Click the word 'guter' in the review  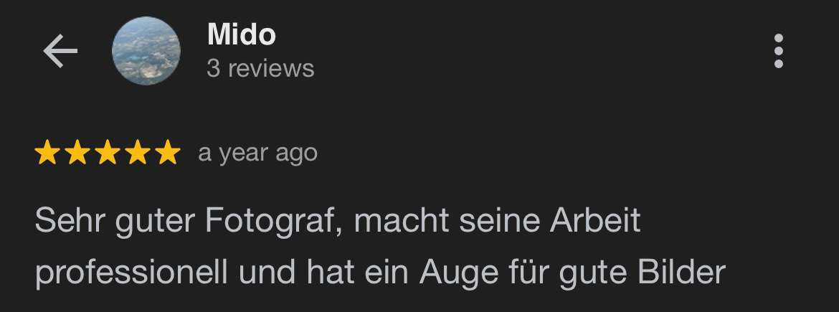tap(154, 222)
